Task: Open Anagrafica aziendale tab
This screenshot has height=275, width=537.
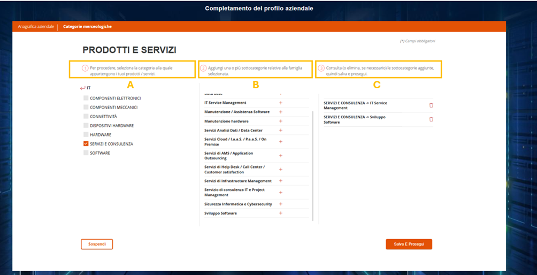Action: tap(36, 26)
